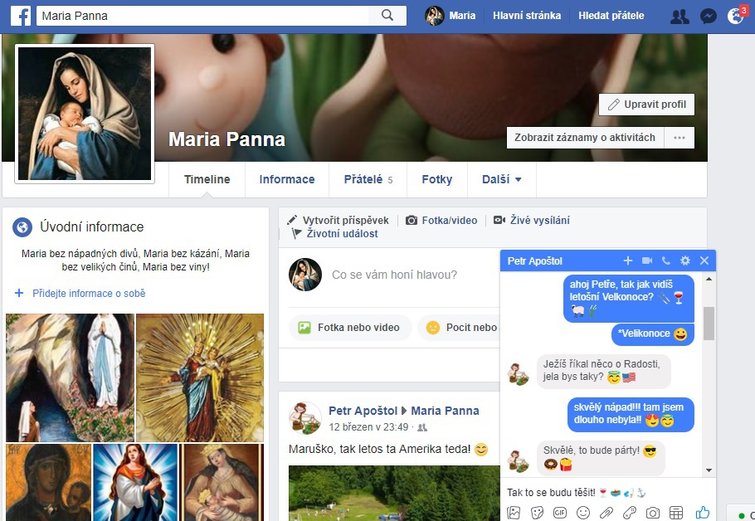
Task: Open GIF picker in chat toolbar
Action: (560, 513)
